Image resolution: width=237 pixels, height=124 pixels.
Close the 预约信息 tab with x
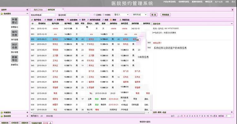(x=63, y=9)
